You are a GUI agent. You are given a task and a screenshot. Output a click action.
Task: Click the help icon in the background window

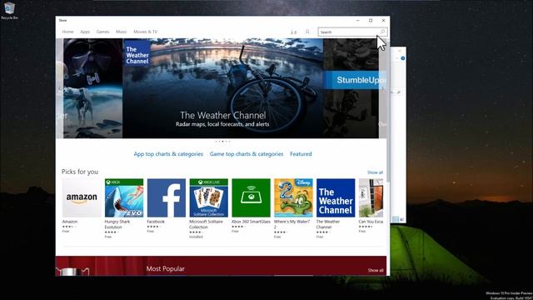point(403,58)
